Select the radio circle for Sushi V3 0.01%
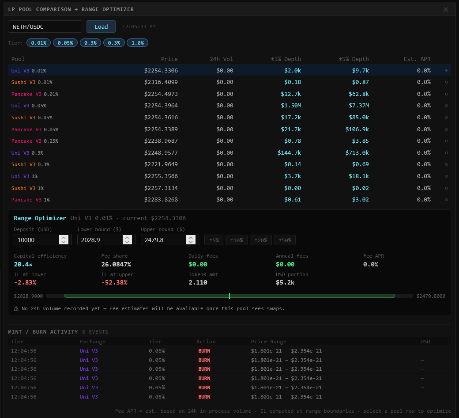Screen dimensions: 459x418 point(446,82)
